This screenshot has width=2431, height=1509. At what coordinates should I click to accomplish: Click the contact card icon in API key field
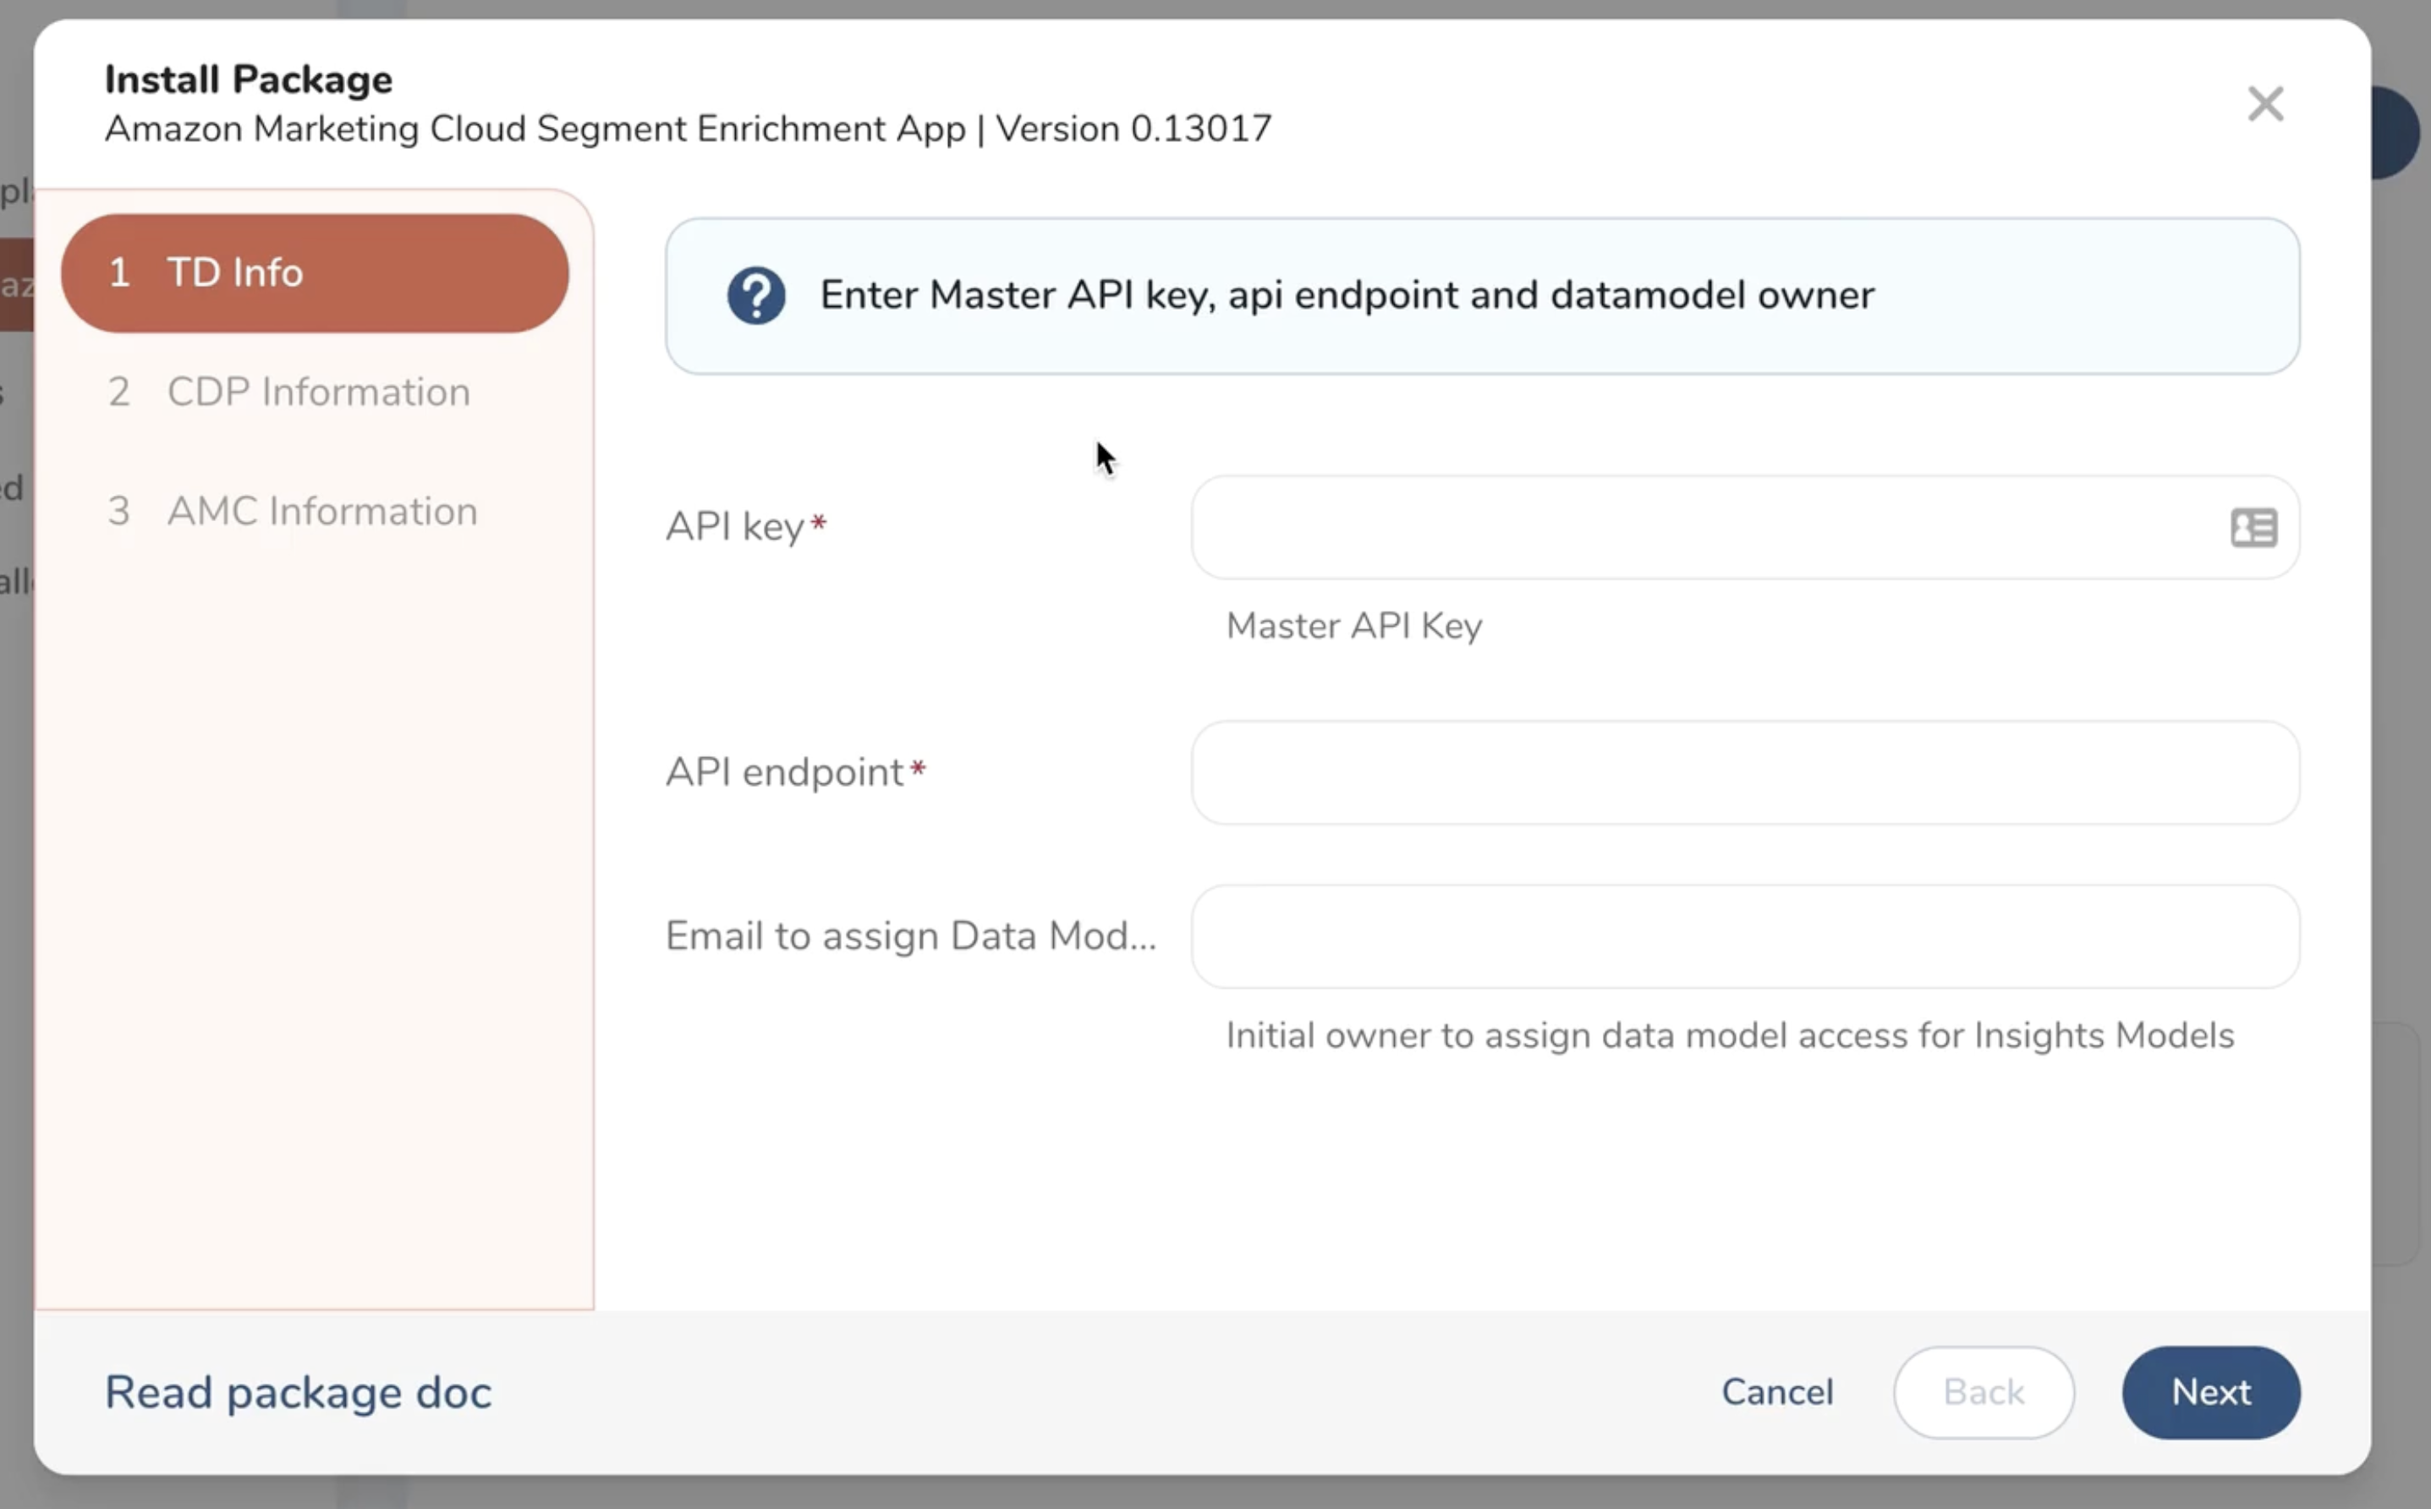(2253, 527)
